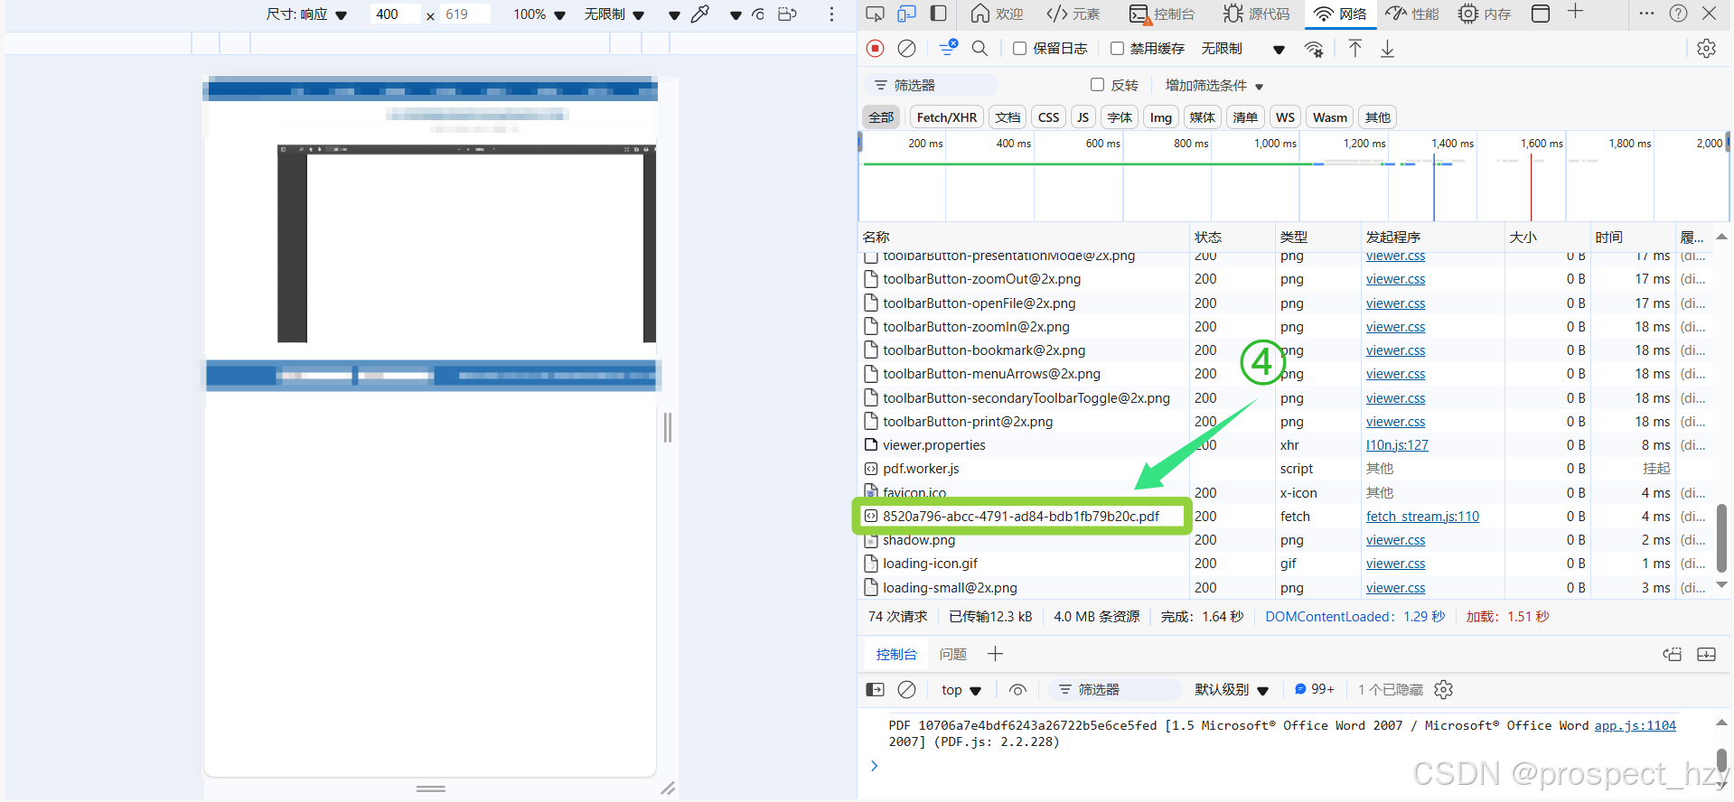The image size is (1734, 802).
Task: Click the viewport width field 400
Action: click(x=394, y=14)
